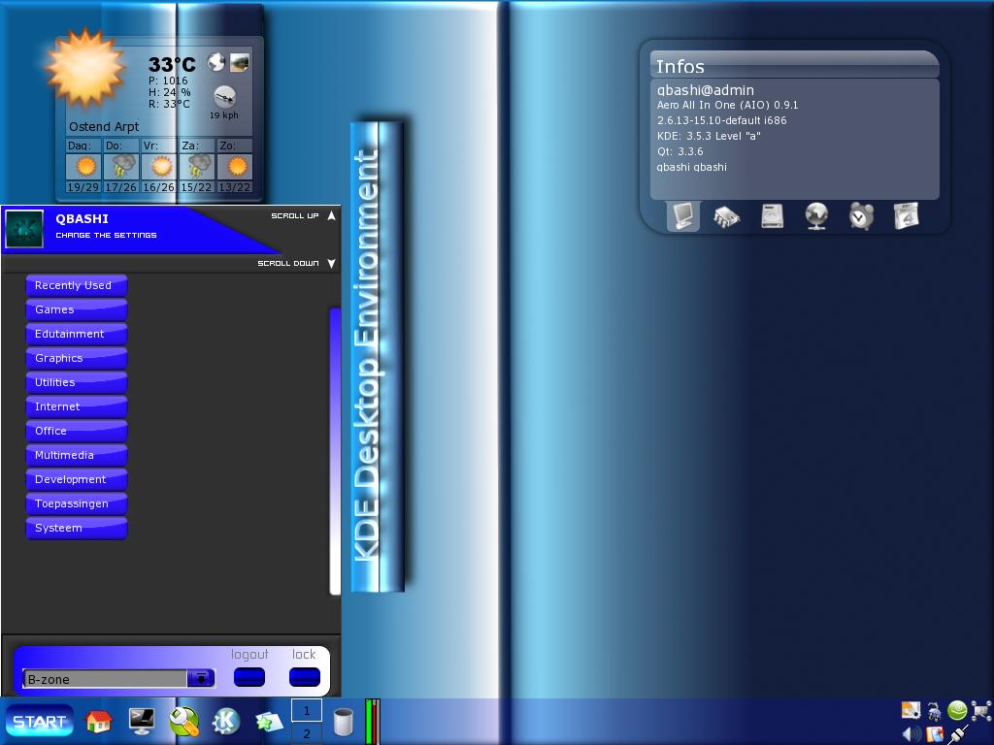Click the tray icon next to the weather icon
This screenshot has width=994, height=745.
click(x=935, y=711)
